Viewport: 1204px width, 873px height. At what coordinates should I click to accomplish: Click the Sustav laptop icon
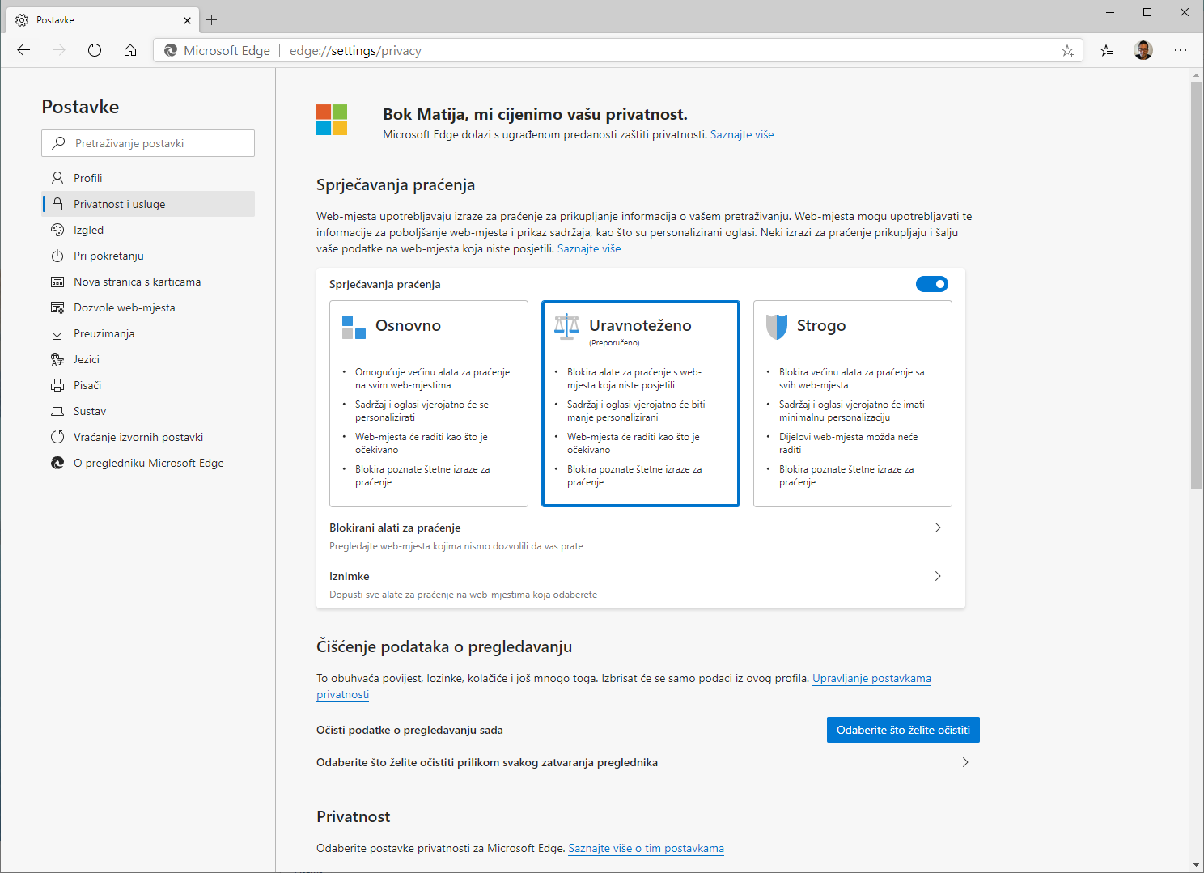57,411
